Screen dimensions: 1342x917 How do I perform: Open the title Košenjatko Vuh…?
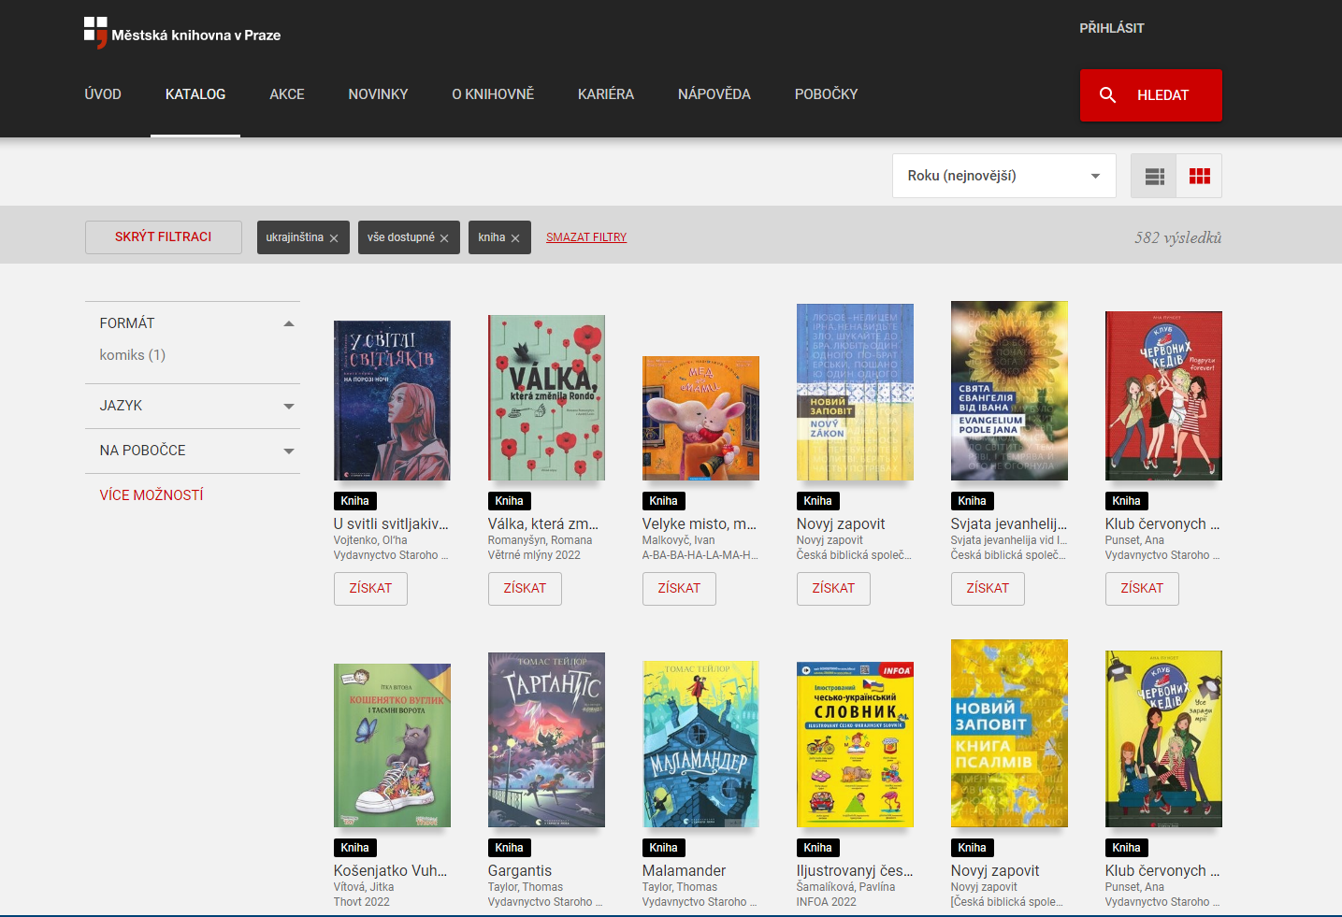click(390, 871)
